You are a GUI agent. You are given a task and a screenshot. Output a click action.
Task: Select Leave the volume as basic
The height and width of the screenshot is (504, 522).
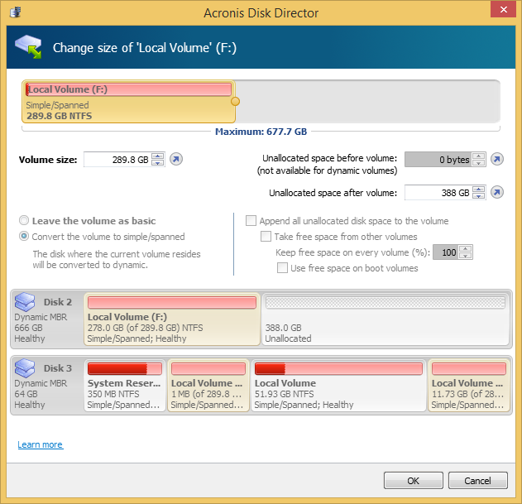pos(24,220)
